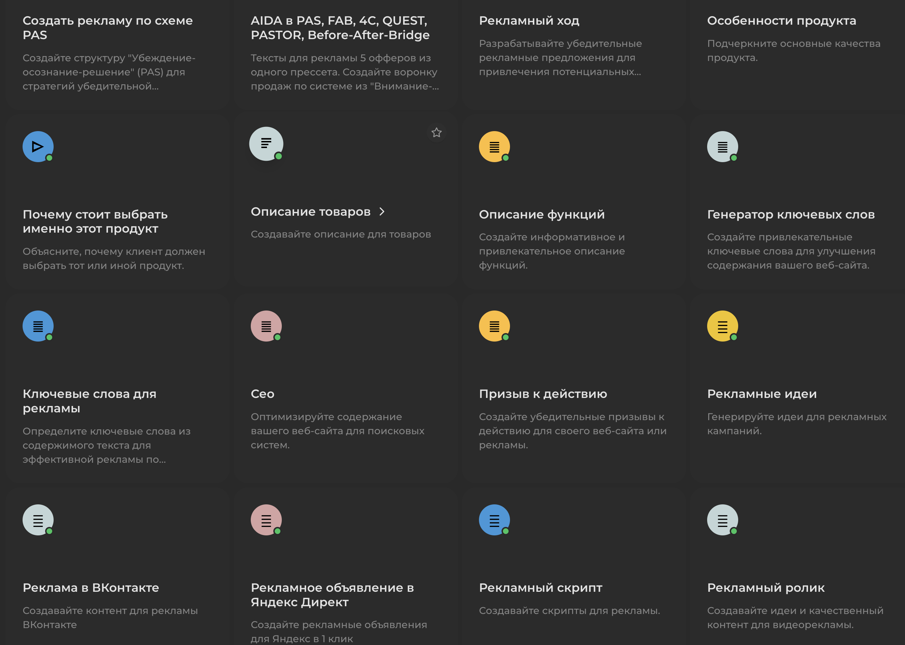
Task: Click the pink icon above Сео
Action: (266, 326)
